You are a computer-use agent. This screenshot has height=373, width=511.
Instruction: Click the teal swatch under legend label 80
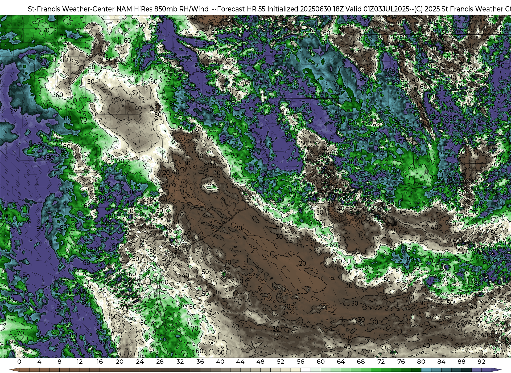(426, 370)
